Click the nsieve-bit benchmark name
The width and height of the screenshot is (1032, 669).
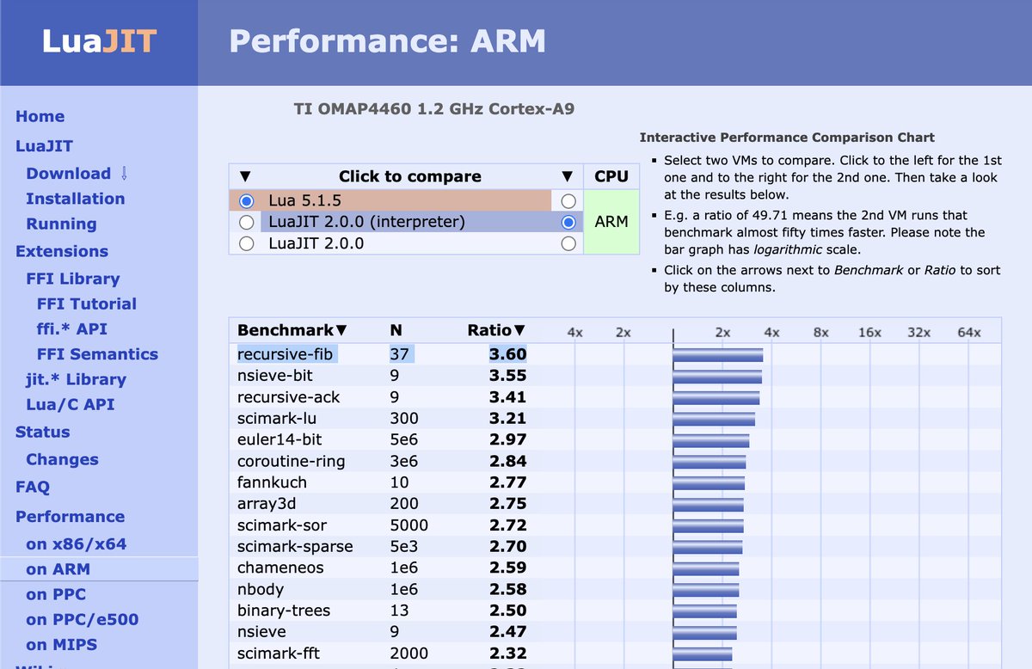click(275, 376)
